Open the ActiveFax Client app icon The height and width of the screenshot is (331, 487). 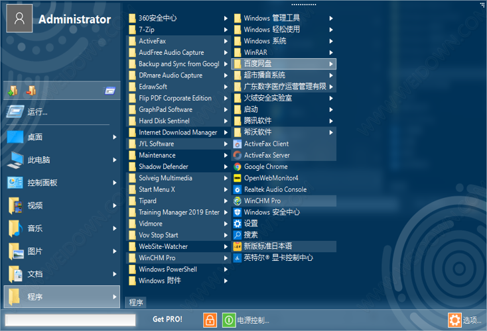pyautogui.click(x=238, y=144)
